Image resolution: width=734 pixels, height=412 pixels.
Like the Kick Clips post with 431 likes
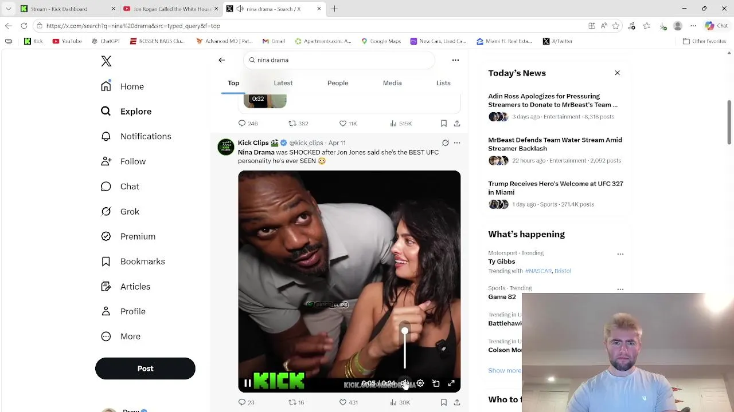pyautogui.click(x=348, y=403)
